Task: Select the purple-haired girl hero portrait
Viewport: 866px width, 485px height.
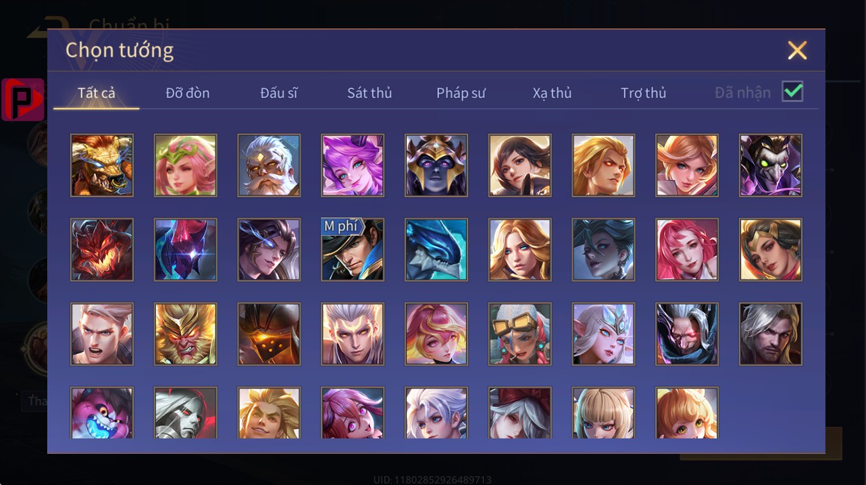Action: [353, 165]
